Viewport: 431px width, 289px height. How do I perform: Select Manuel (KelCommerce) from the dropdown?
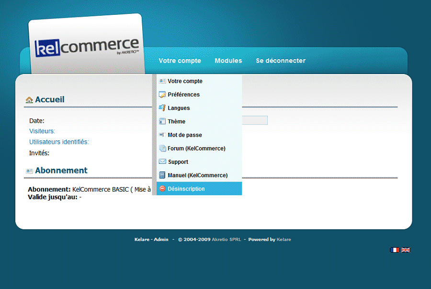pyautogui.click(x=197, y=175)
